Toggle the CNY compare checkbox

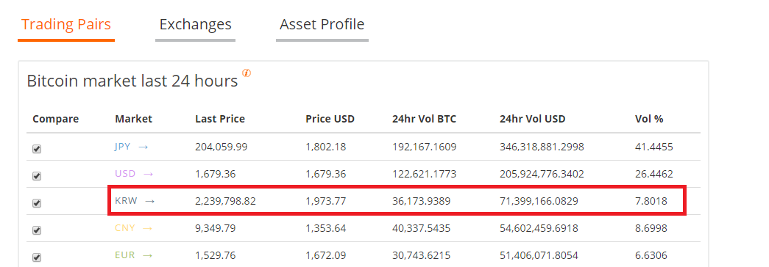(37, 230)
